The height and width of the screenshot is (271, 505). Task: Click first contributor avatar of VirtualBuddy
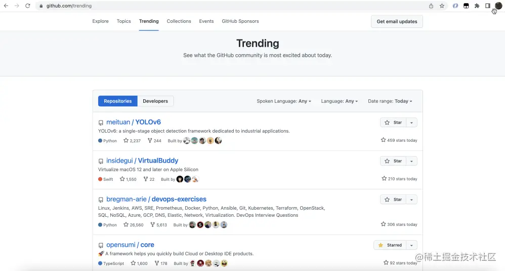(180, 179)
